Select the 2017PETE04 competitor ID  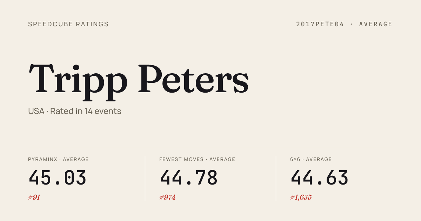[320, 24]
